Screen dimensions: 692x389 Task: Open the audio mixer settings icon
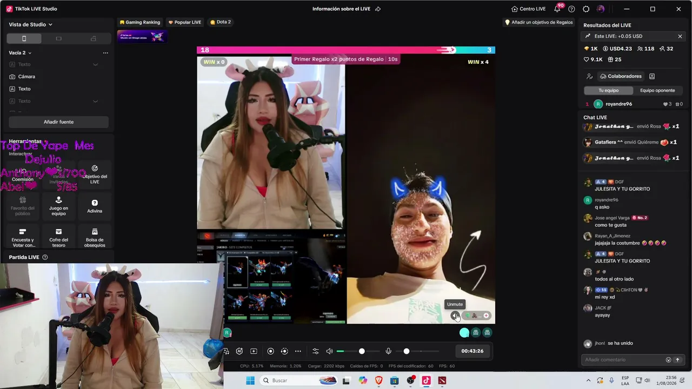pos(316,351)
